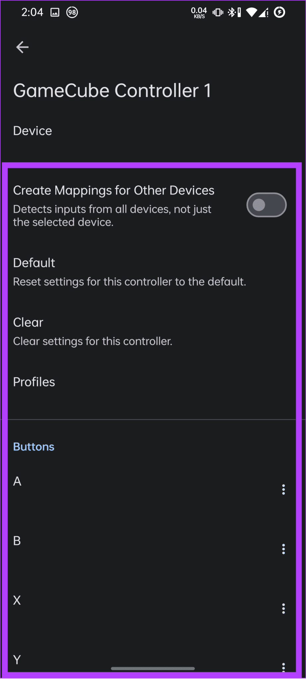This screenshot has width=306, height=679.
Task: Select the Y button mapping row
Action: coord(133,659)
